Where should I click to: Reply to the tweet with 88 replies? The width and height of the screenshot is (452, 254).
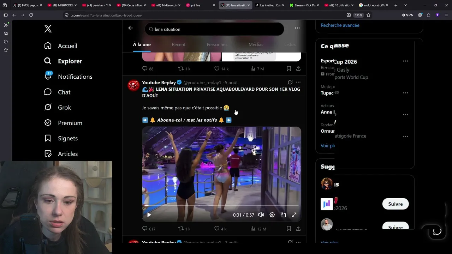click(x=148, y=68)
